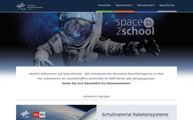Image resolution: width=193 pixels, height=120 pixels.
Task: Click the DLR logo on the article image
Action: coord(25,114)
